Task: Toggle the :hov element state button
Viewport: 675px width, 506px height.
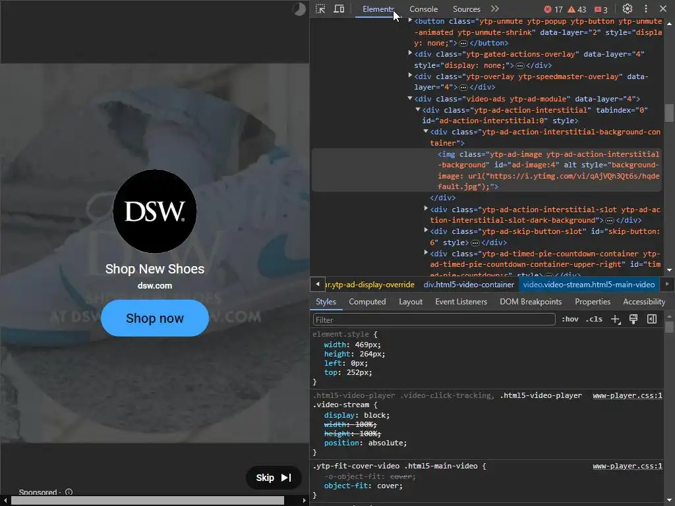Action: 570,320
